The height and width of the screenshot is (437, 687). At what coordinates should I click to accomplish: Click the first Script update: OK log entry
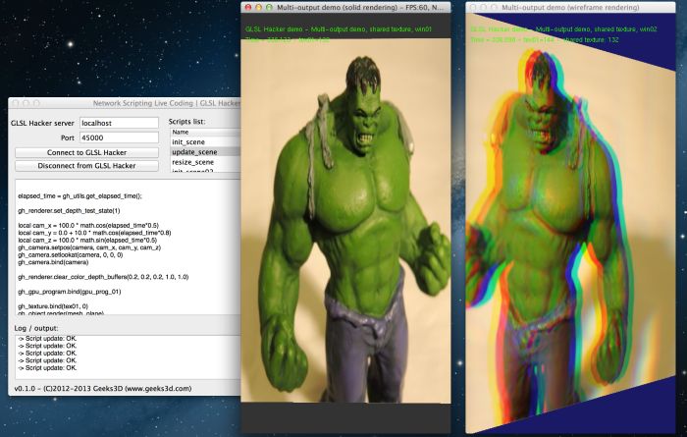[x=47, y=339]
